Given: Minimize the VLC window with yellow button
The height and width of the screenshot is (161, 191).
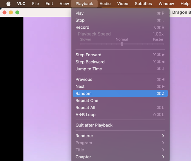Looking at the screenshot, I should (11, 13).
